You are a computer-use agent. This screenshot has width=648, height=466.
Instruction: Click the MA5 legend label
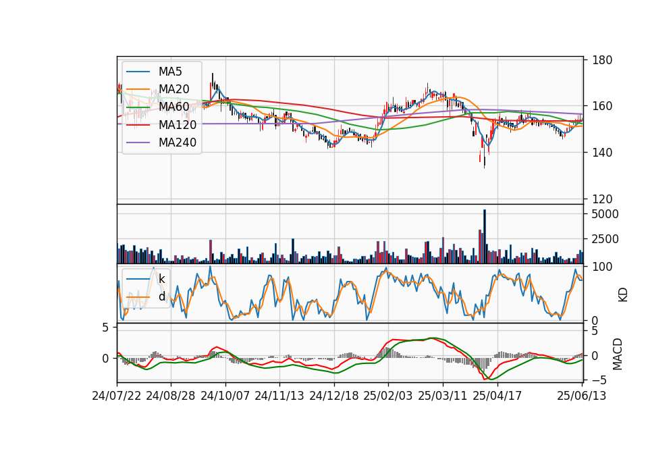(x=170, y=72)
